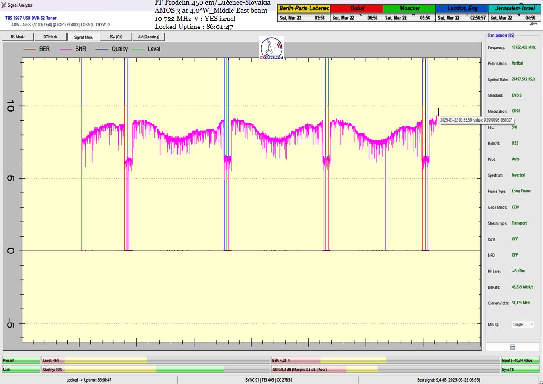Click the green Lock status indicator

point(21,370)
